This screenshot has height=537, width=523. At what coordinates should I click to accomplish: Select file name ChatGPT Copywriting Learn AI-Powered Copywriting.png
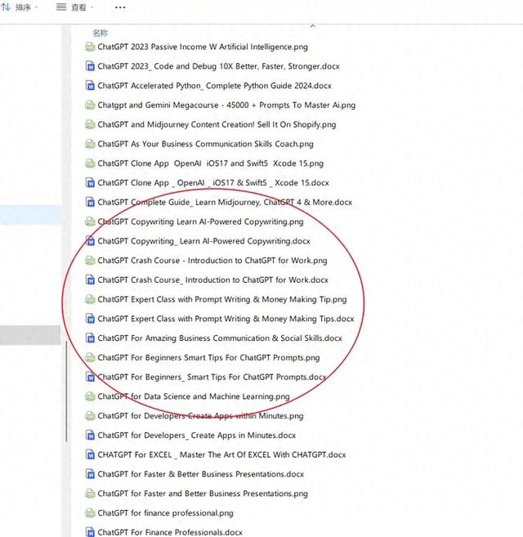(x=200, y=222)
